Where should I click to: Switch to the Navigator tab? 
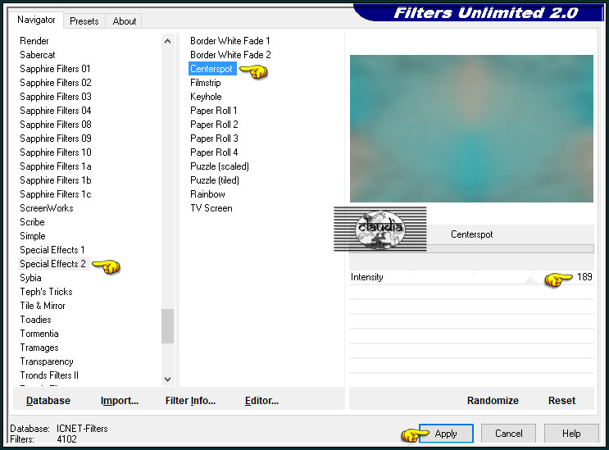(36, 20)
